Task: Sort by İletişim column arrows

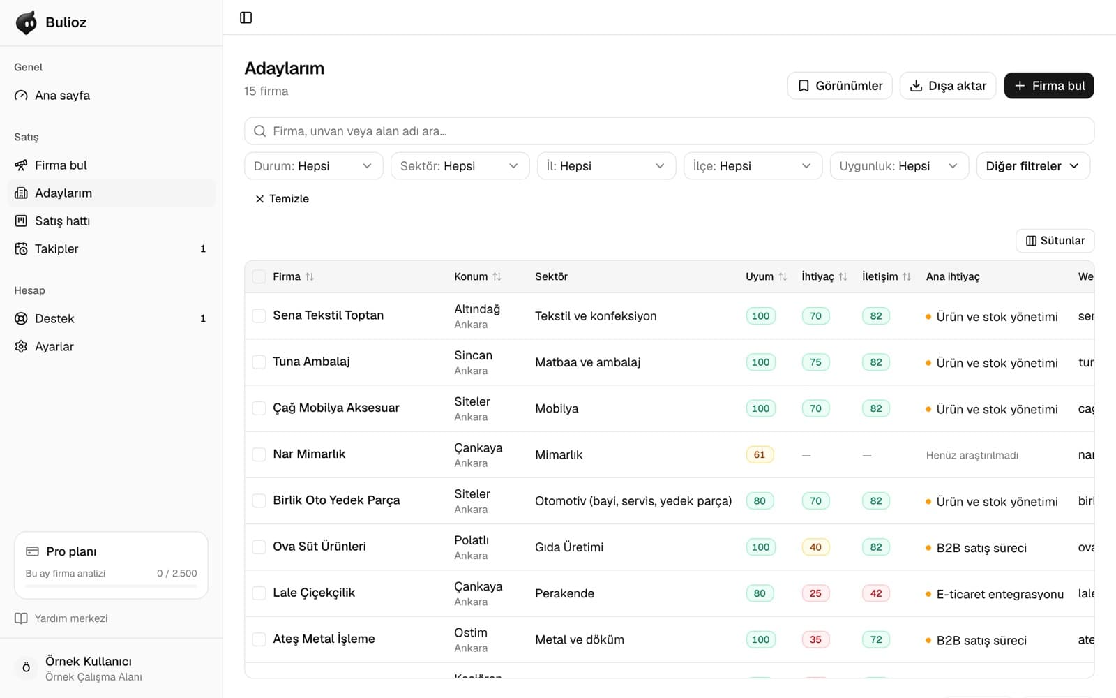Action: tap(907, 277)
